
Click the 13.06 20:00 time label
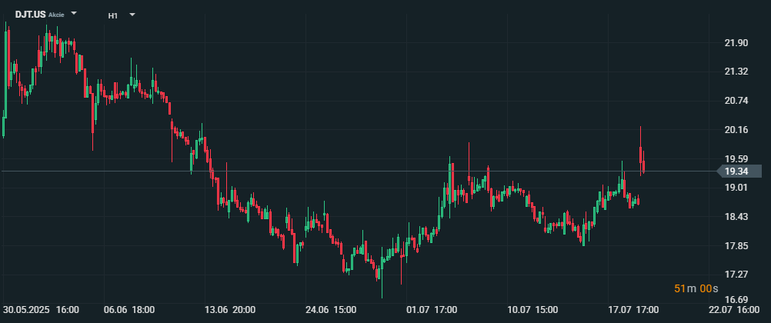pos(230,310)
